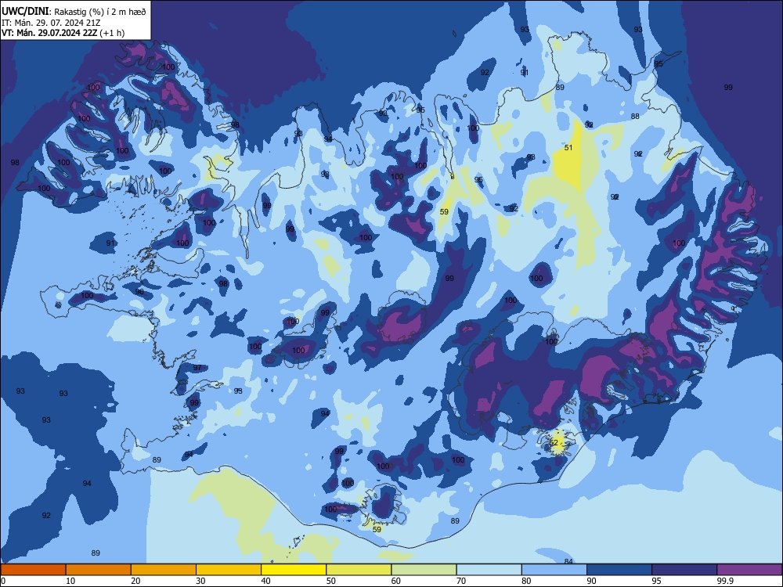This screenshot has width=783, height=587.
Task: Click the legend tick label '60'
Action: click(x=396, y=581)
